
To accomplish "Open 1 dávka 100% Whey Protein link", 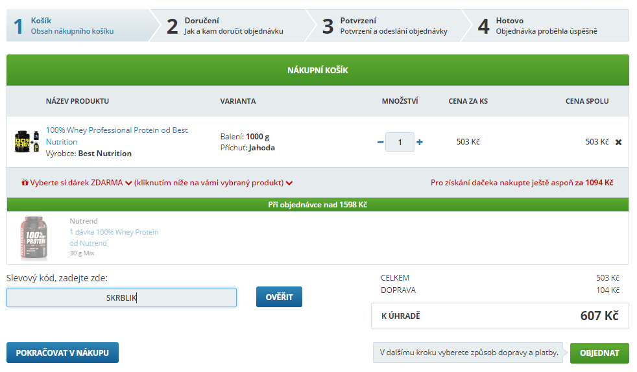I will tap(114, 237).
